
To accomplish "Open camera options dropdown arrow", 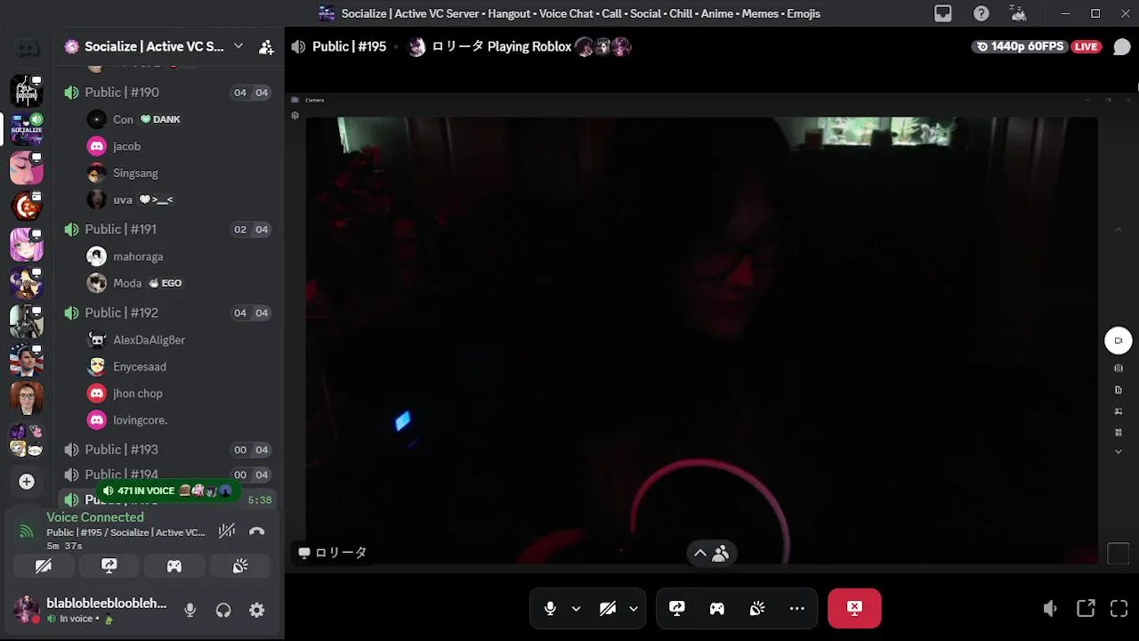I will pos(634,609).
